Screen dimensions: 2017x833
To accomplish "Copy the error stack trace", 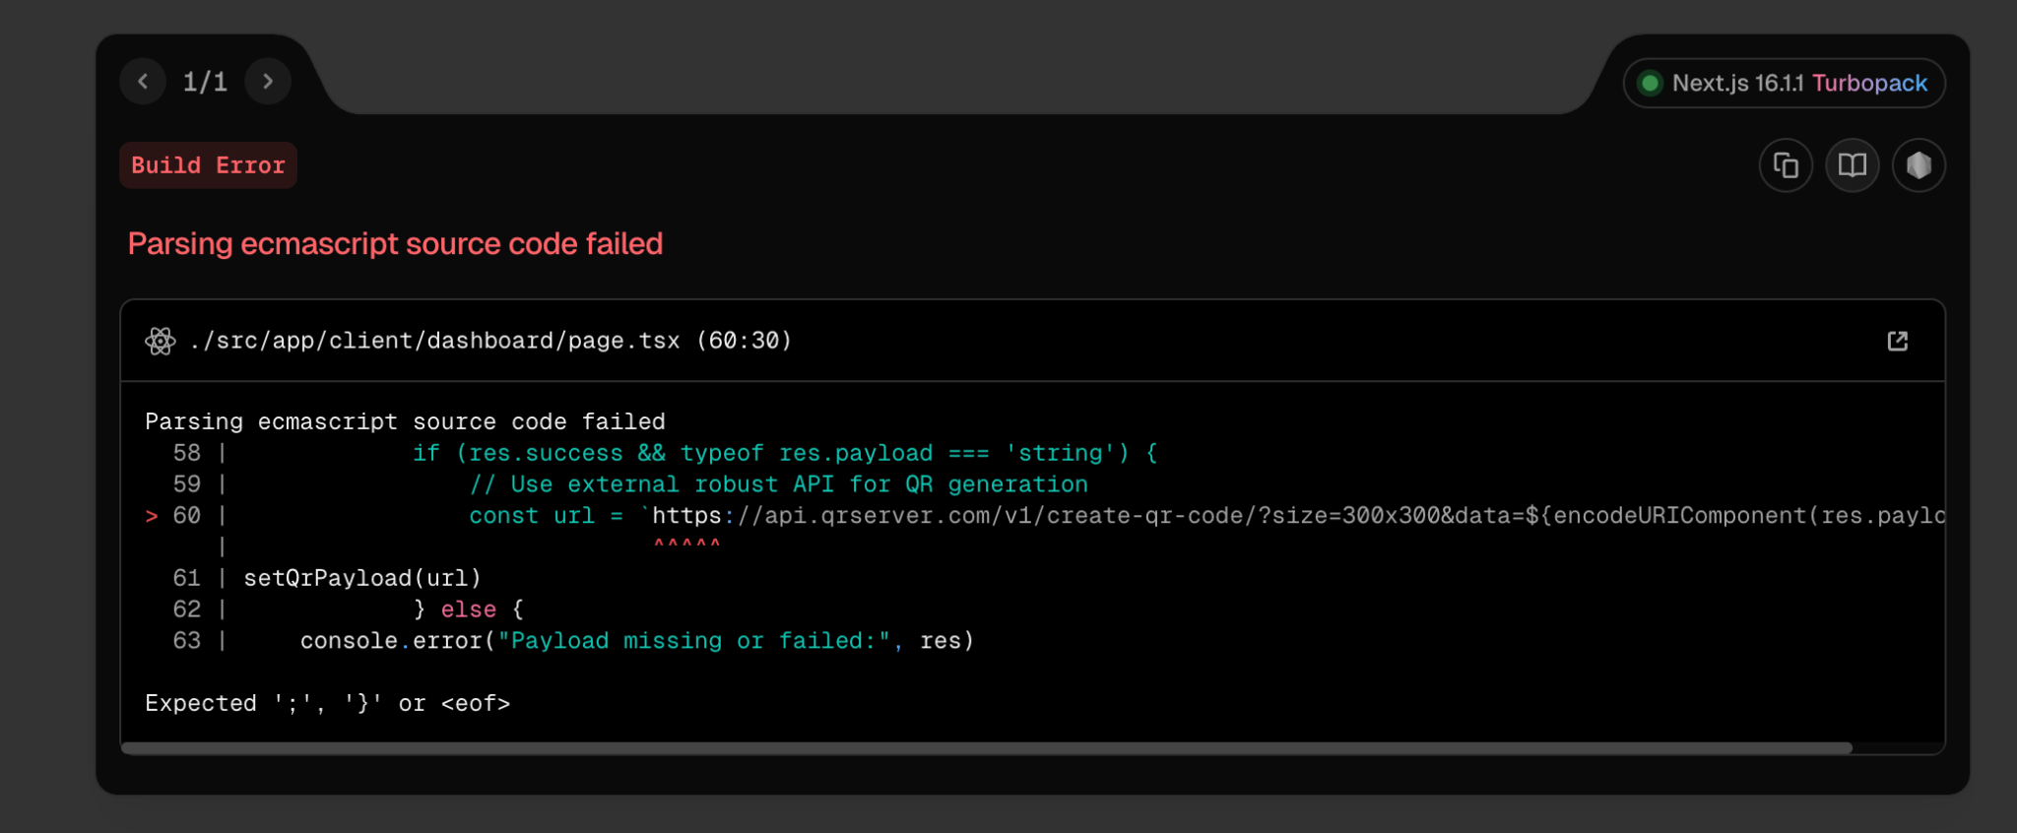I will coord(1786,165).
